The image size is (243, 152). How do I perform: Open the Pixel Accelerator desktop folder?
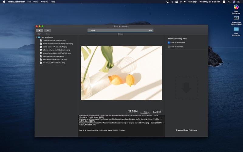pyautogui.click(x=236, y=29)
